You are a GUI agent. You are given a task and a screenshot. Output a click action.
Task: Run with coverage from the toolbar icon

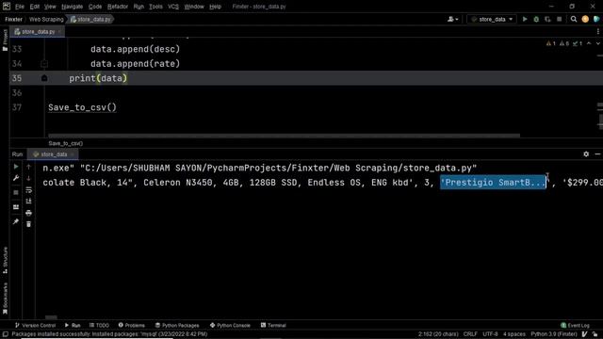click(x=547, y=19)
